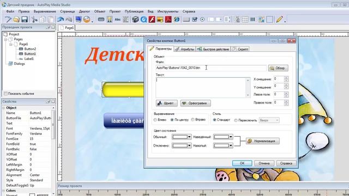Insert a Web browser object icon
Screen dimensions: 349x196
pos(177,20)
